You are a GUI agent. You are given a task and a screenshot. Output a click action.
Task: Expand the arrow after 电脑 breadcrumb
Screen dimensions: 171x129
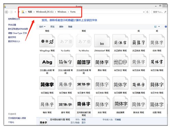34,12
